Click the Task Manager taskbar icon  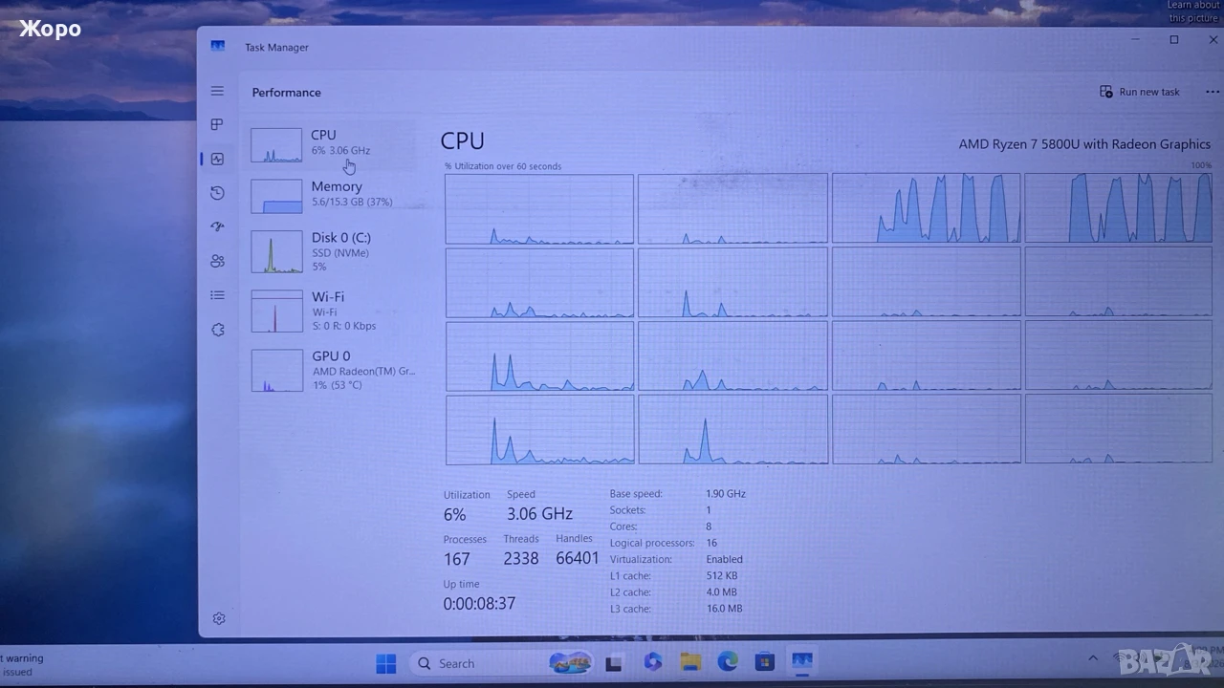[x=801, y=661]
